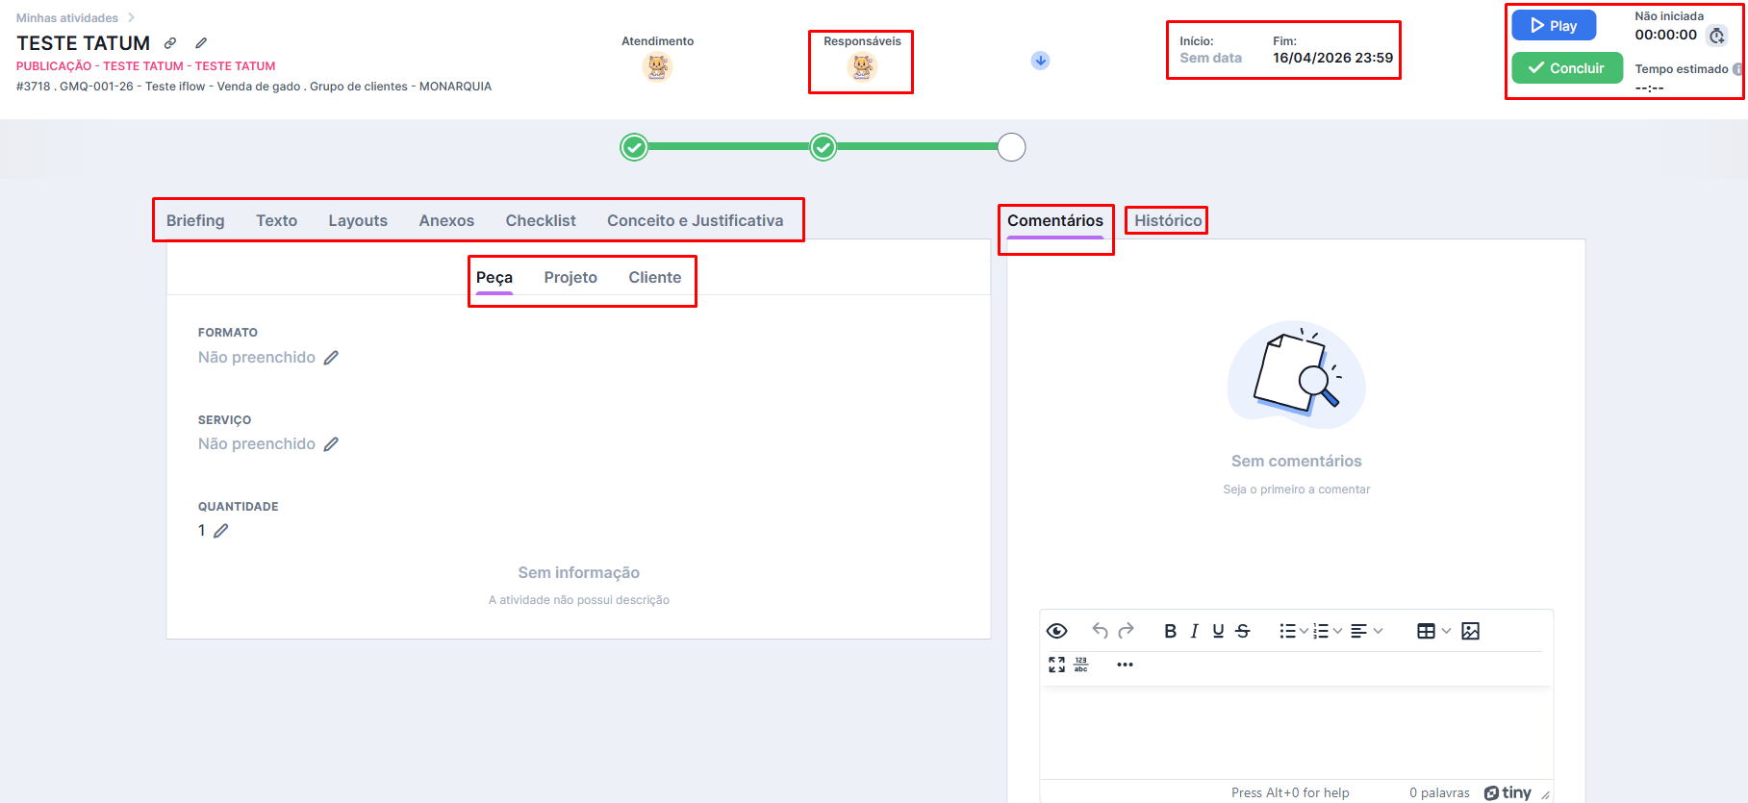The image size is (1748, 803).
Task: Go back to Minhas atividades breadcrumb
Action: click(x=67, y=18)
